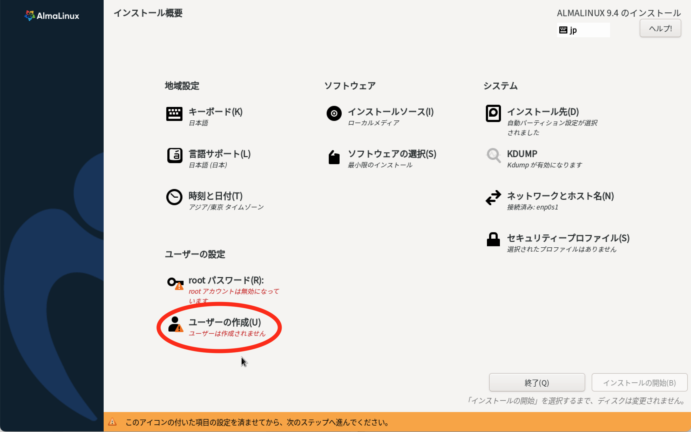Click the インストール概要 page title
Viewport: 691px width, 432px height.
point(148,13)
